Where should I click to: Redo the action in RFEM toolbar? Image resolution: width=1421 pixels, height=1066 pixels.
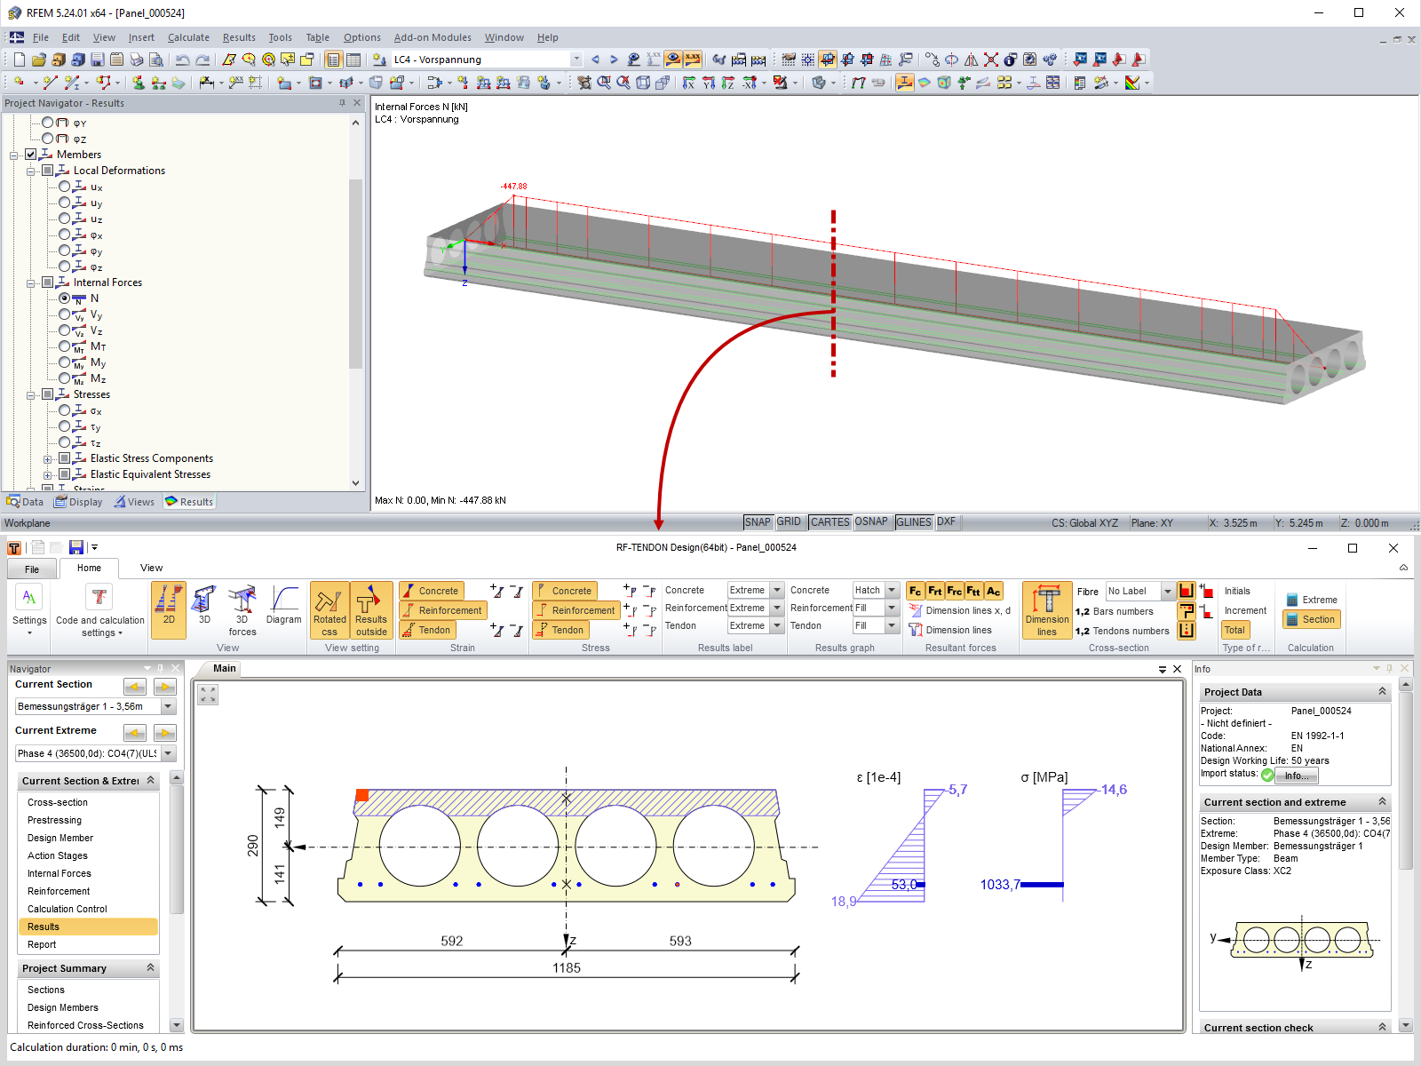[202, 60]
